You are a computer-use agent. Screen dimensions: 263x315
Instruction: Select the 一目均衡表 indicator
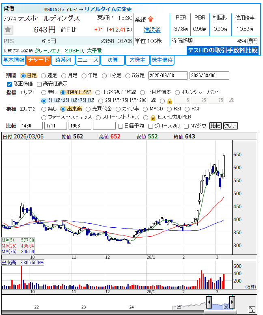tap(142, 93)
